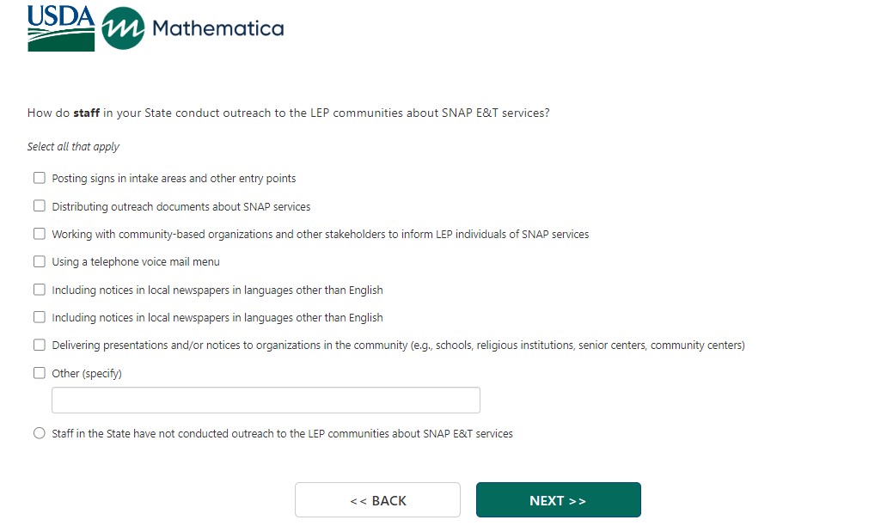This screenshot has height=526, width=881.
Task: Click the 'Other (specify)' label text
Action: click(x=87, y=374)
